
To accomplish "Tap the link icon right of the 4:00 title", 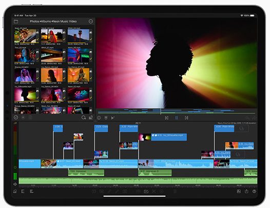I will [241, 129].
